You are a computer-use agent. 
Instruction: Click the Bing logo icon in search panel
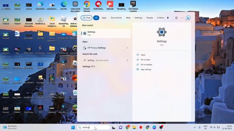pos(188,18)
